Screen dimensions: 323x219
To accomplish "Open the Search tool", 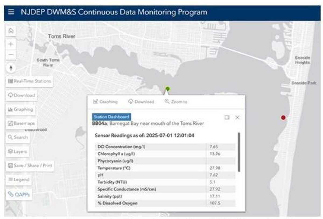I will click(18, 137).
